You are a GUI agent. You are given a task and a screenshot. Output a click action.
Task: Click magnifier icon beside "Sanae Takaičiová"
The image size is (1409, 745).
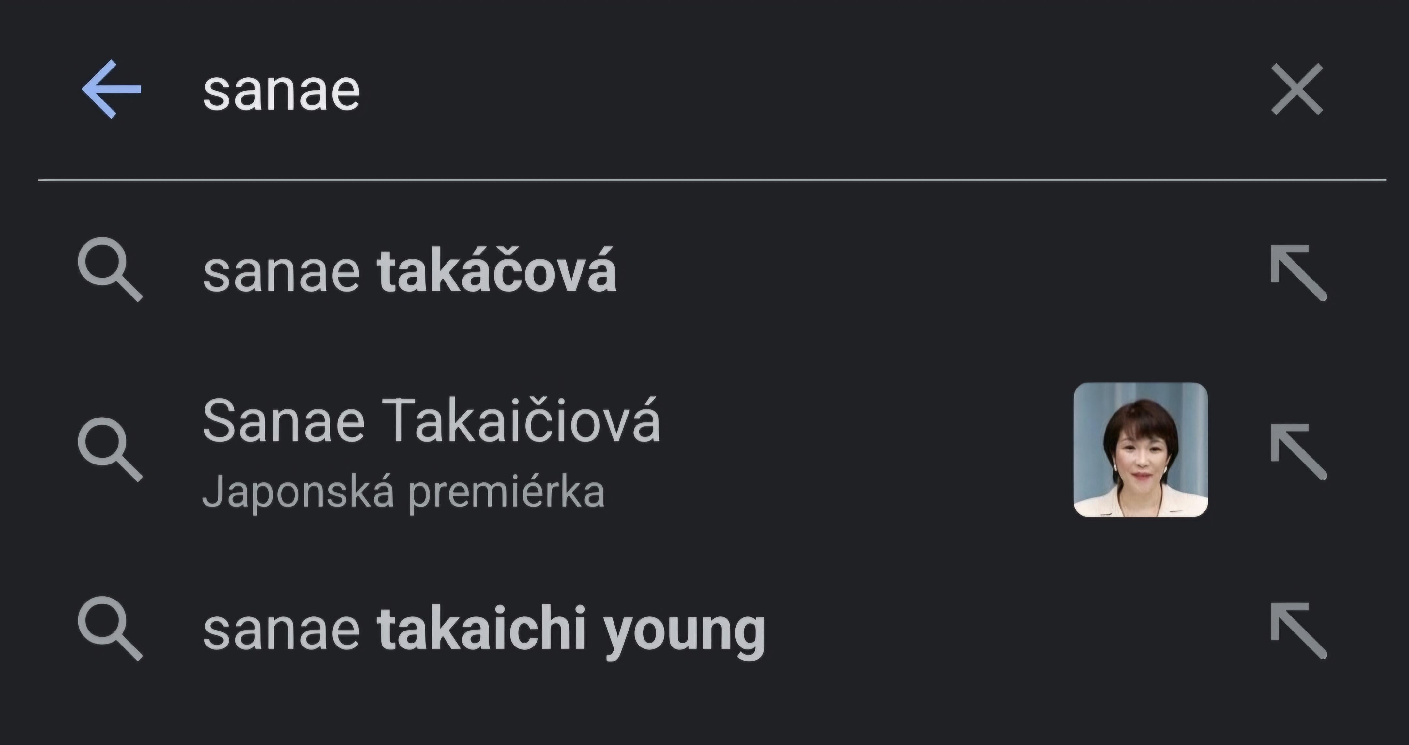(110, 449)
